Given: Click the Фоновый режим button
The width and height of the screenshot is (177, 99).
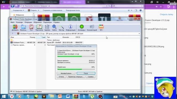Looking at the screenshot, I should (x=66, y=73).
